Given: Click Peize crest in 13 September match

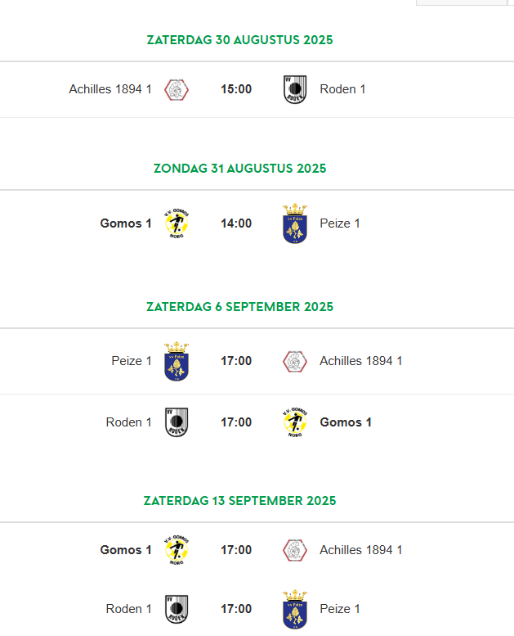Looking at the screenshot, I should (295, 609).
